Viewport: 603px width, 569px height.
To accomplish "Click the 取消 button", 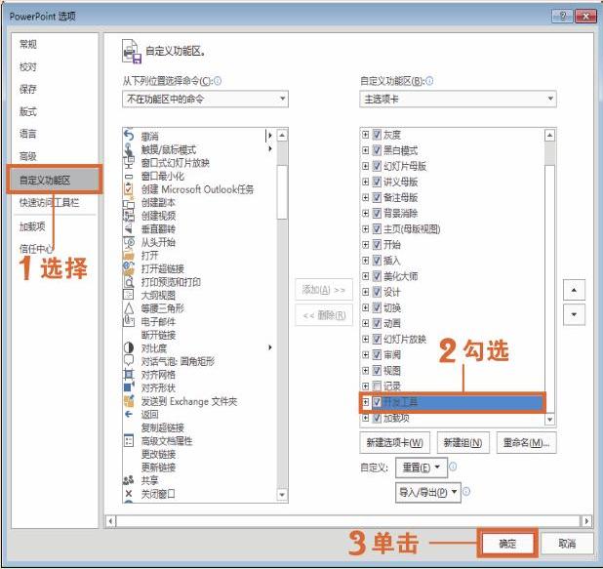I will (x=567, y=544).
